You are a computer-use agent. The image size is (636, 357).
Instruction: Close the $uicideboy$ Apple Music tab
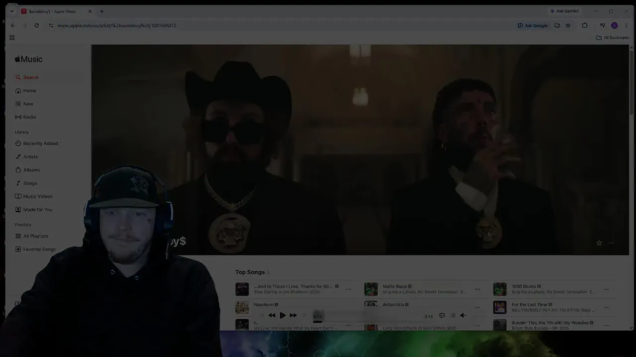point(90,11)
